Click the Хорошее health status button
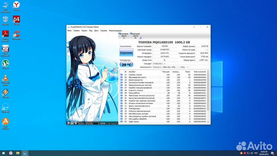 126,52
